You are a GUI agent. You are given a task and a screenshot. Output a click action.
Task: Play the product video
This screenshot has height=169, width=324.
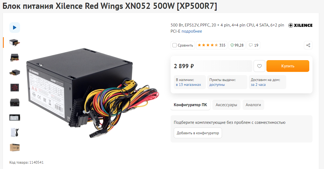click(15, 28)
